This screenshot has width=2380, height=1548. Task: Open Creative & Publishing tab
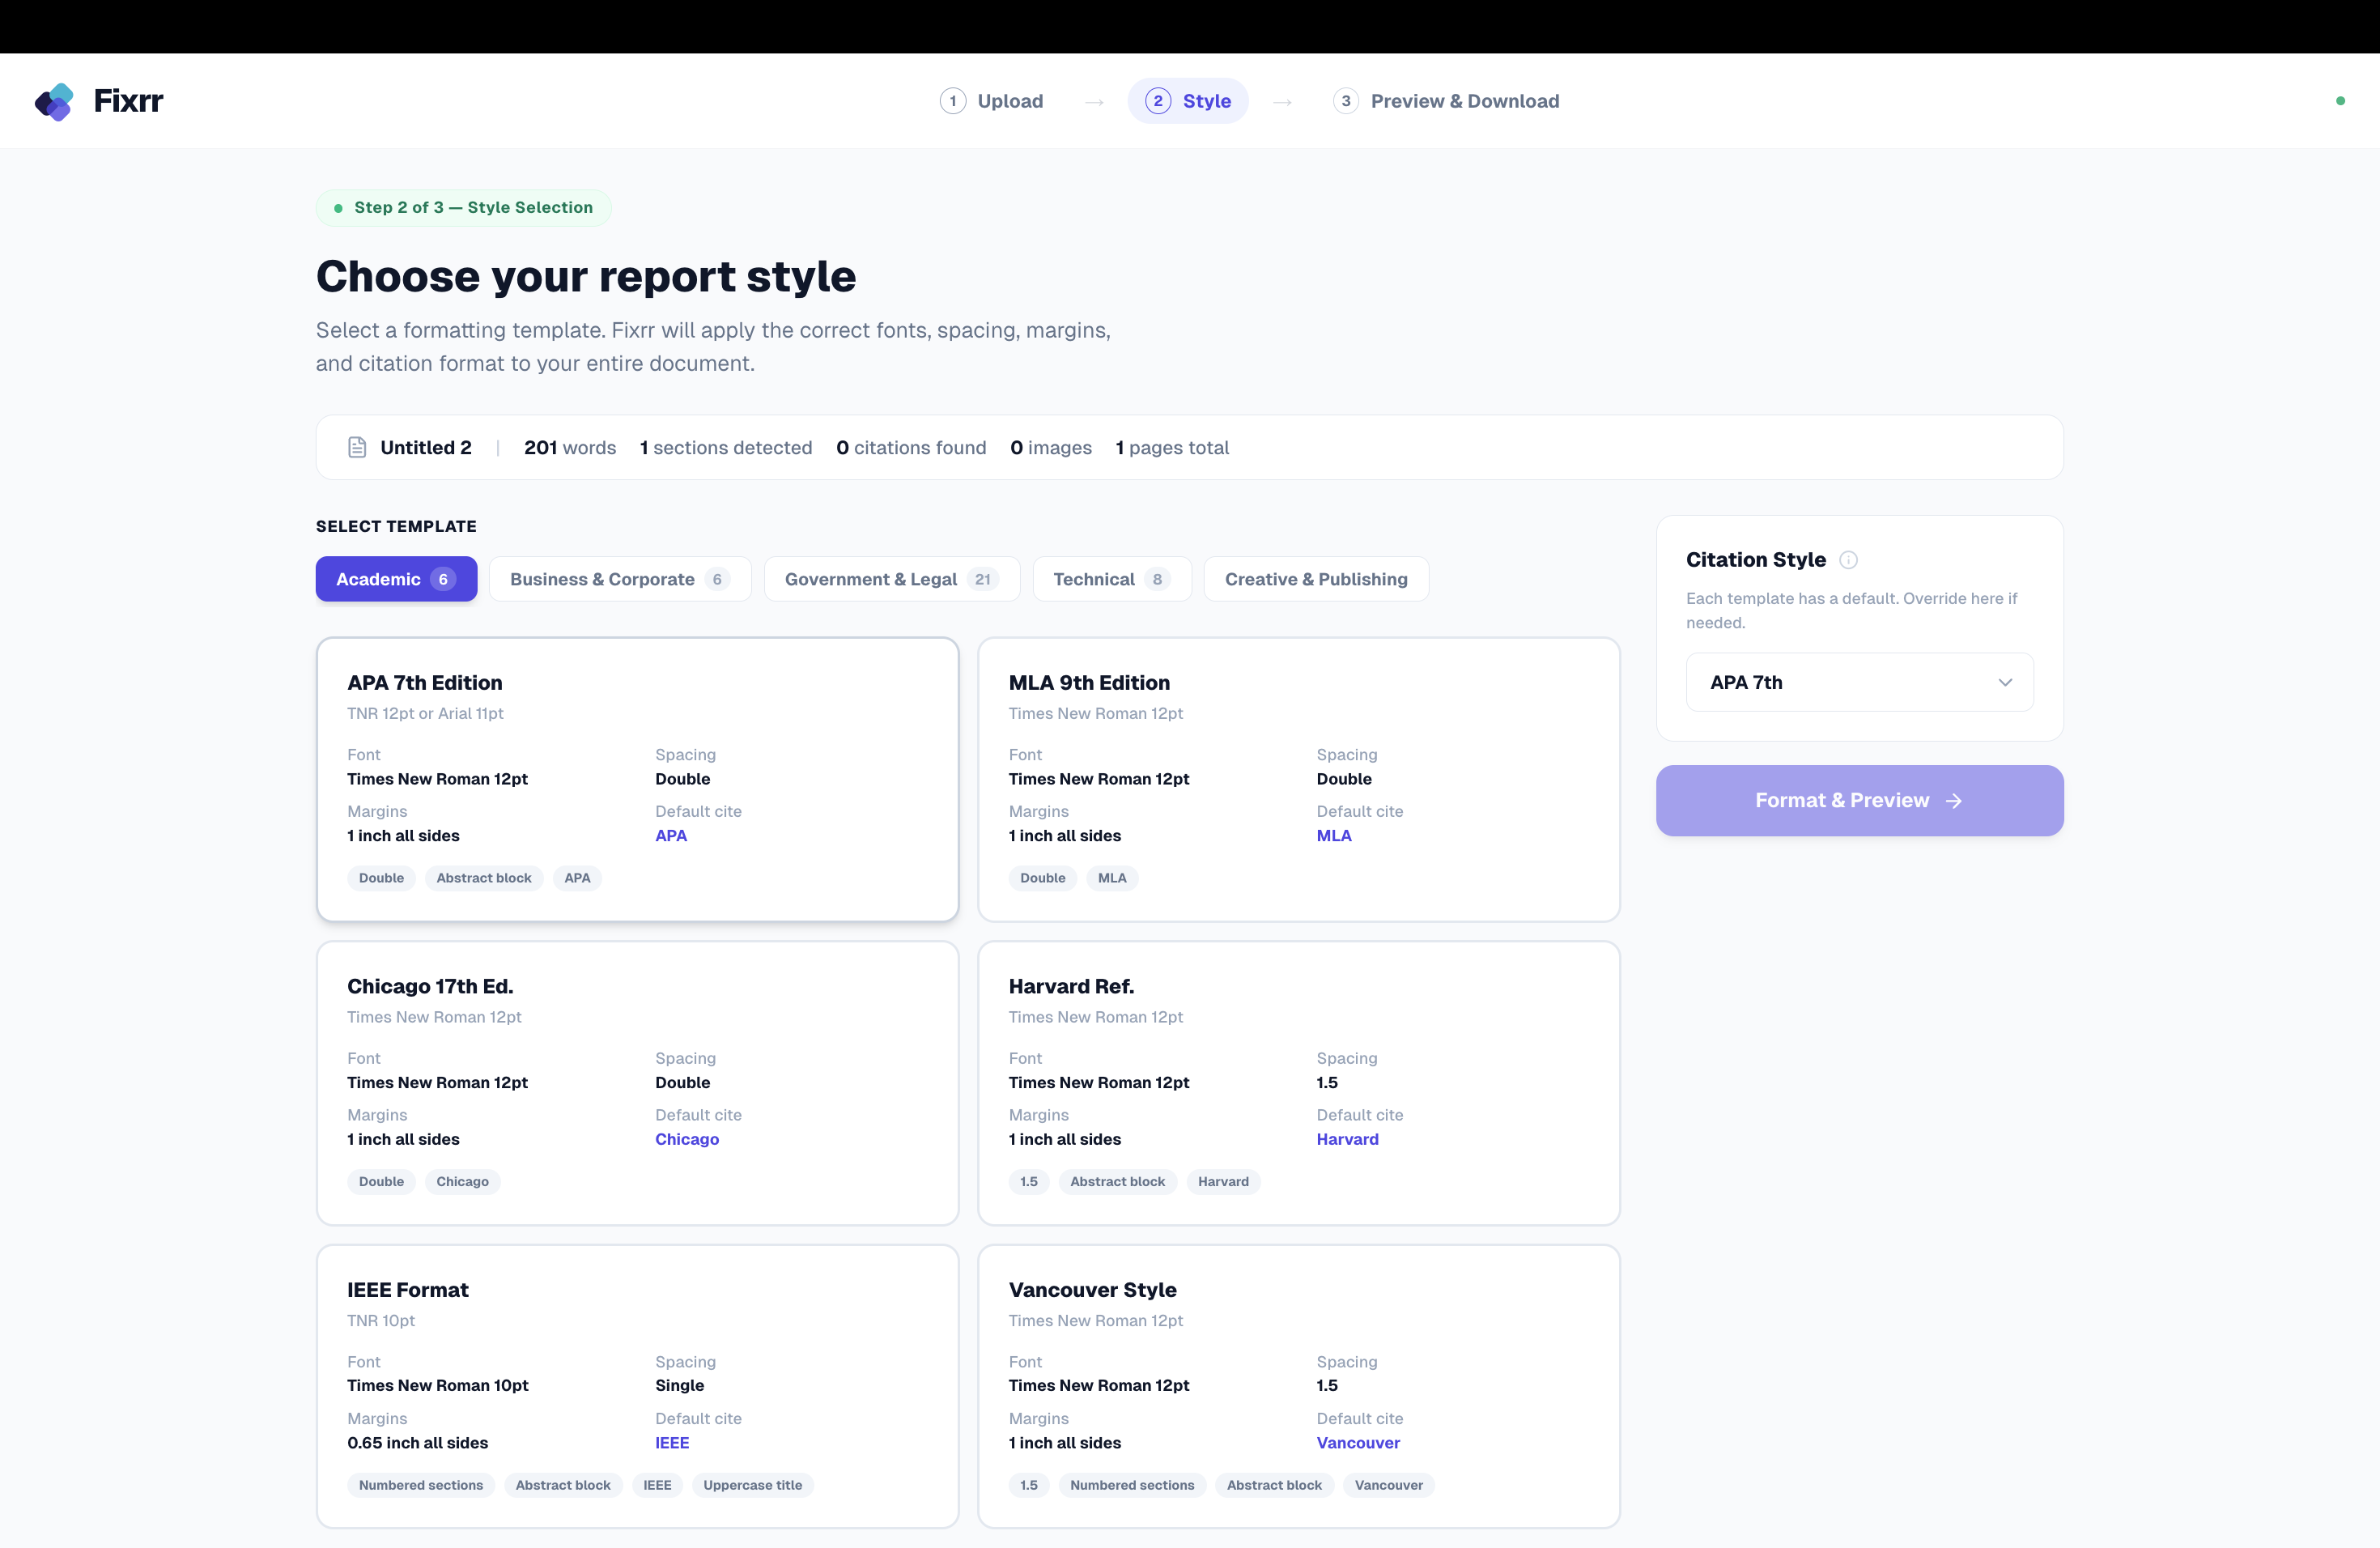[1315, 579]
